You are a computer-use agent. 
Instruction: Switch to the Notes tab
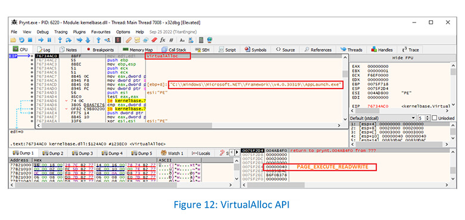click(x=68, y=50)
